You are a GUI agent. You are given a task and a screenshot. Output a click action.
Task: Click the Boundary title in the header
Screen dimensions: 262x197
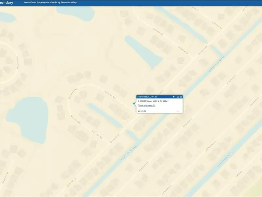(7, 3)
